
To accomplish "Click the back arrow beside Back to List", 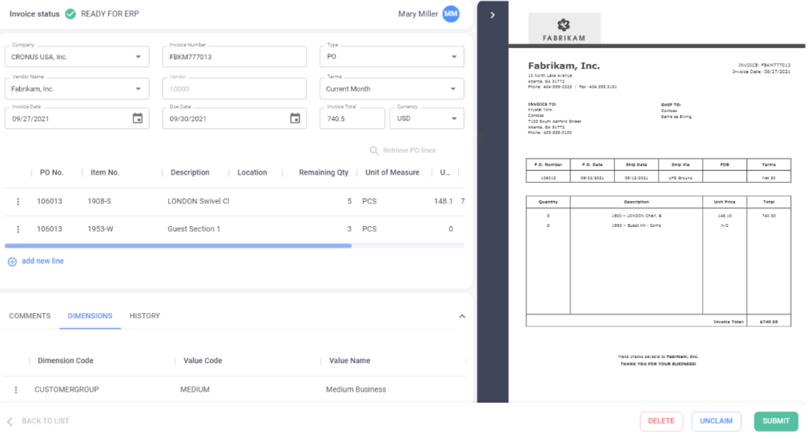I will (9, 422).
